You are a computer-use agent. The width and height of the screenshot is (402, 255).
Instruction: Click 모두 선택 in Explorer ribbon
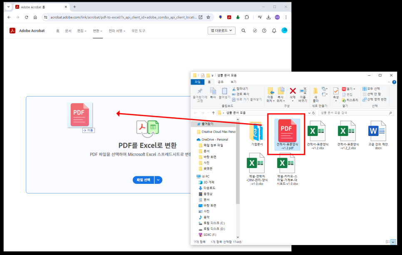371,89
